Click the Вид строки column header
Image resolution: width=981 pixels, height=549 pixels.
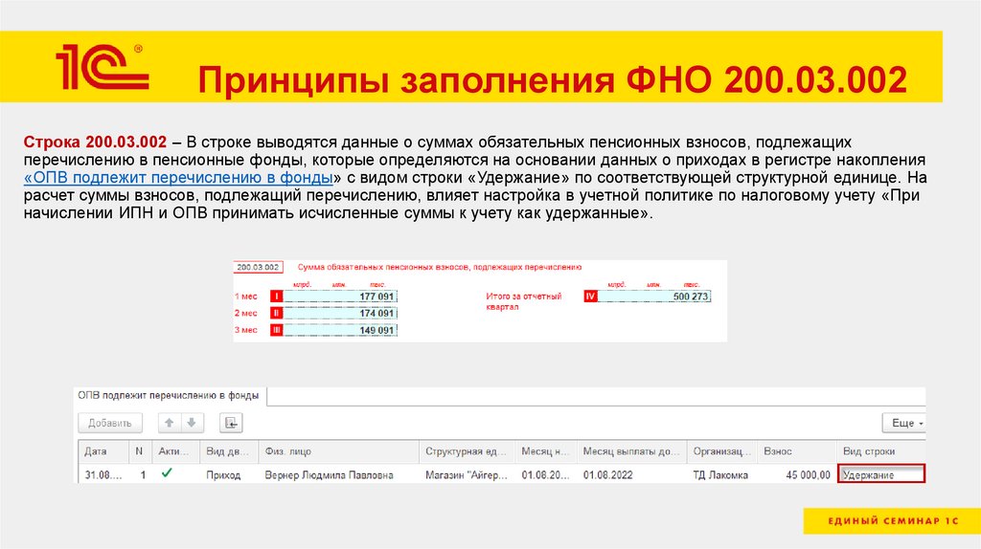tap(881, 450)
